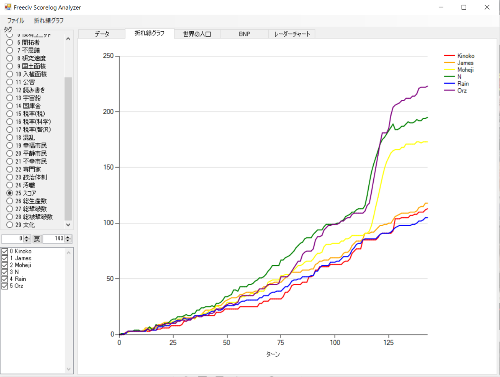This screenshot has height=377, width=500.
Task: Click the タグ group label
Action: pos(7,29)
